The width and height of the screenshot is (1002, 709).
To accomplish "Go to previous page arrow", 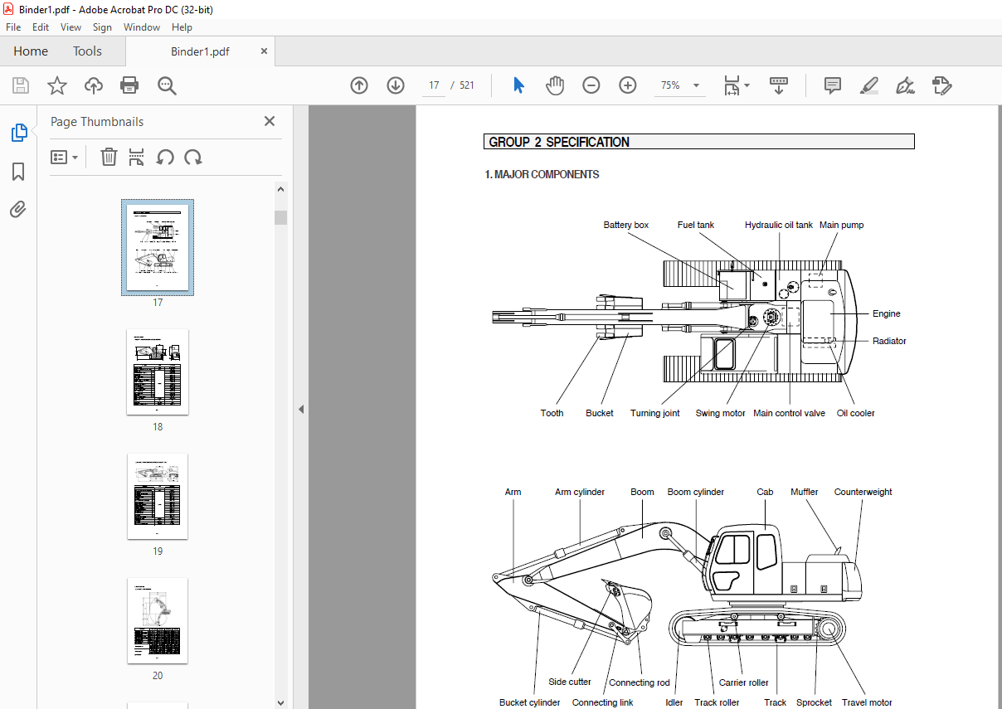I will point(359,85).
